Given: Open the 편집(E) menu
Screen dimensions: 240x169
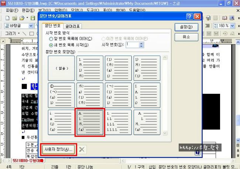Looking at the screenshot, I should click(28, 10).
